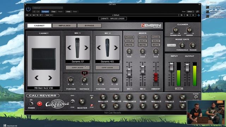This screenshot has height=127, width=226.
Task: Flip the amp Power on switch
Action: click(31, 104)
